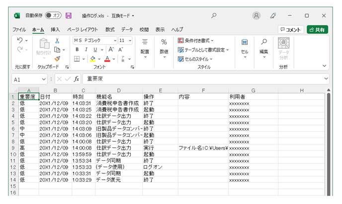Collapse the ribbon with the chevron
The height and width of the screenshot is (204, 342).
pyautogui.click(x=324, y=66)
